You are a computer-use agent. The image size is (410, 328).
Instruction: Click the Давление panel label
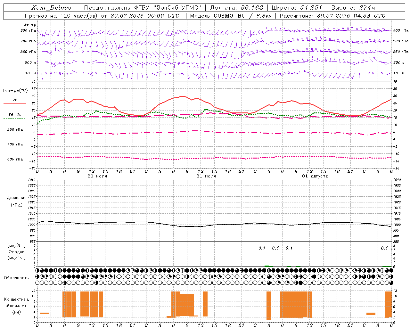[x=17, y=198]
